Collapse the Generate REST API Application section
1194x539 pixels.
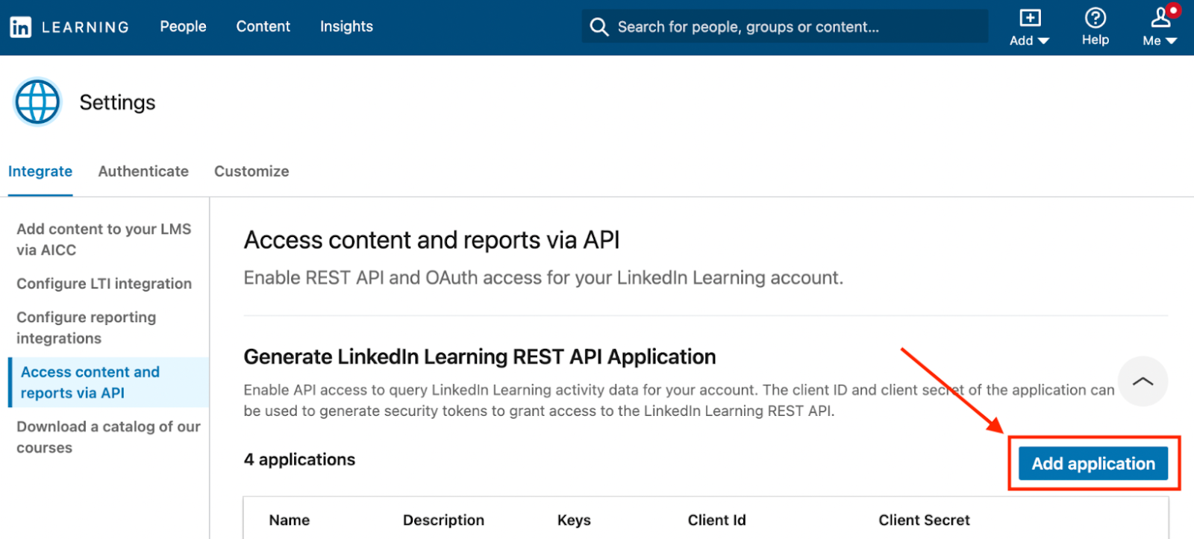1142,381
